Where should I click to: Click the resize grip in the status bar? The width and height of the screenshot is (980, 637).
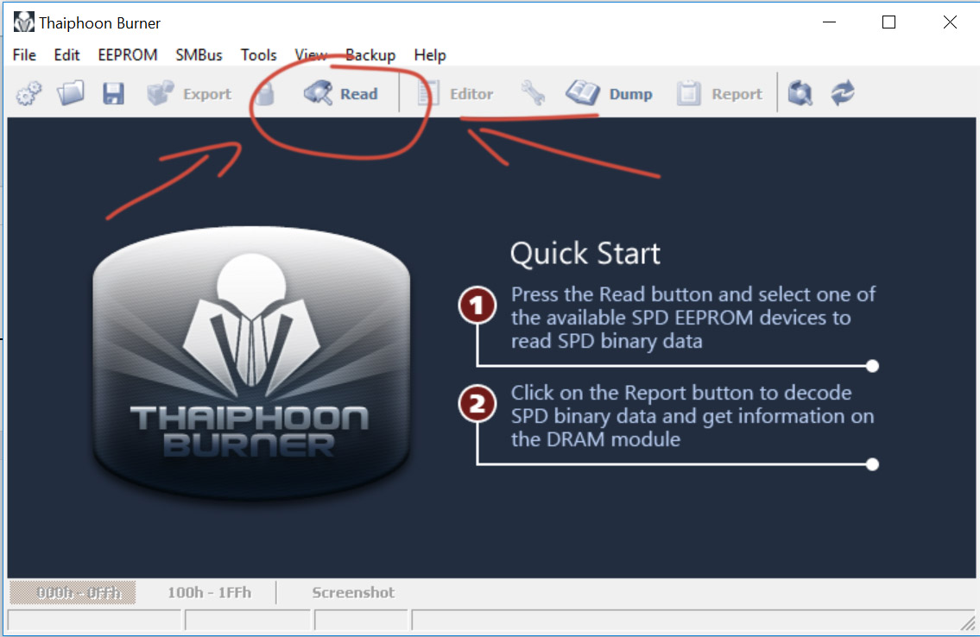click(x=968, y=622)
